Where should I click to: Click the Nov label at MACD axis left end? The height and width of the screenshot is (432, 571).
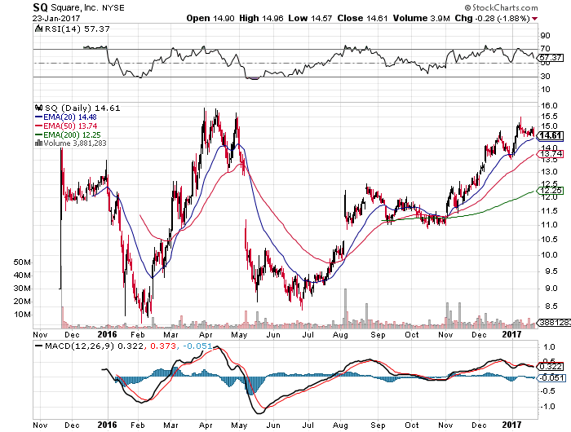coord(40,425)
